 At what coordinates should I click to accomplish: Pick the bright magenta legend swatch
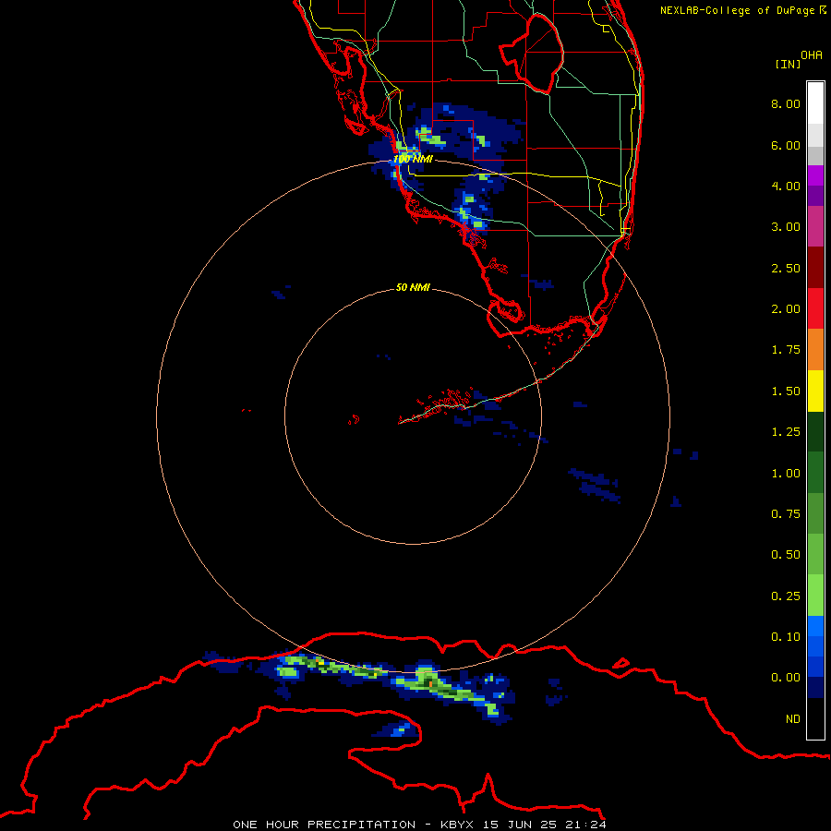tap(815, 175)
